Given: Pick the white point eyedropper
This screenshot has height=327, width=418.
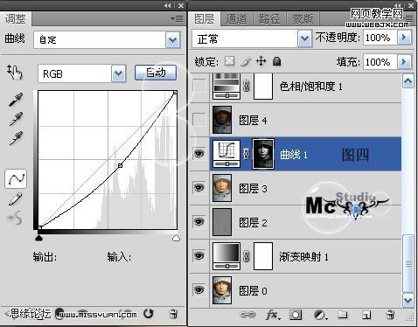Looking at the screenshot, I should (x=16, y=138).
